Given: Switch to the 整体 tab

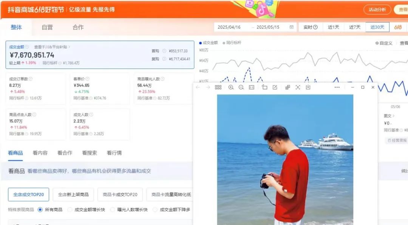Looking at the screenshot, I should click(16, 27).
